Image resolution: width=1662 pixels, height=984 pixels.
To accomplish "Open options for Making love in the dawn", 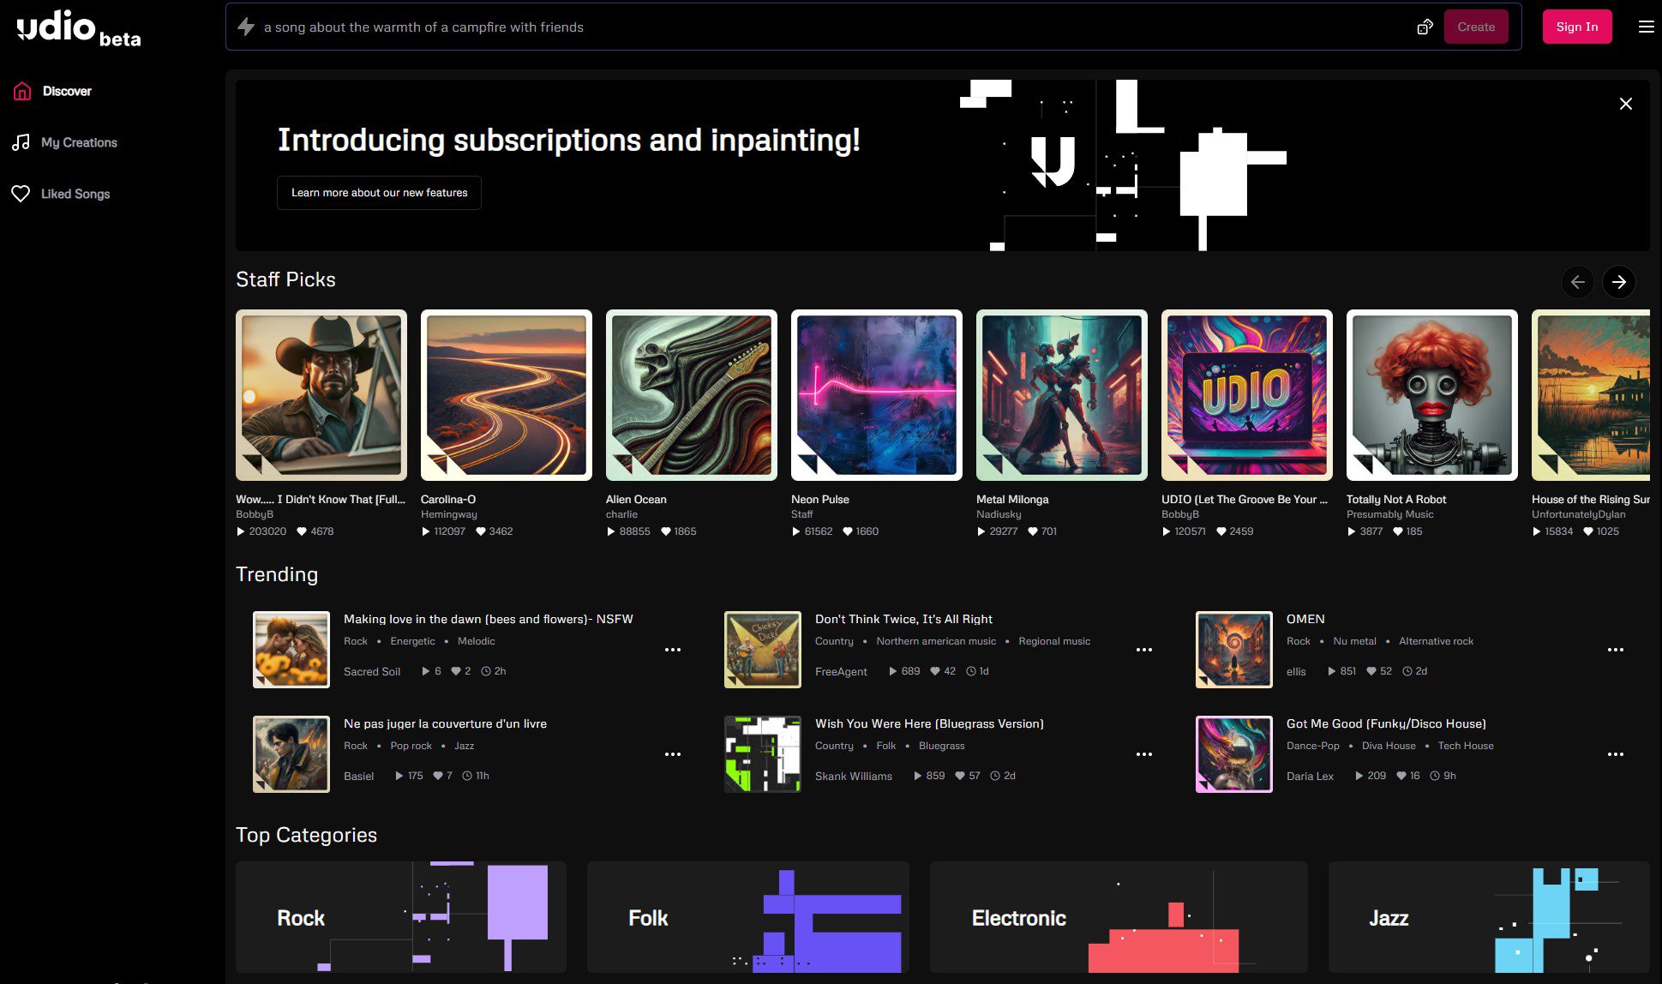I will click(672, 650).
